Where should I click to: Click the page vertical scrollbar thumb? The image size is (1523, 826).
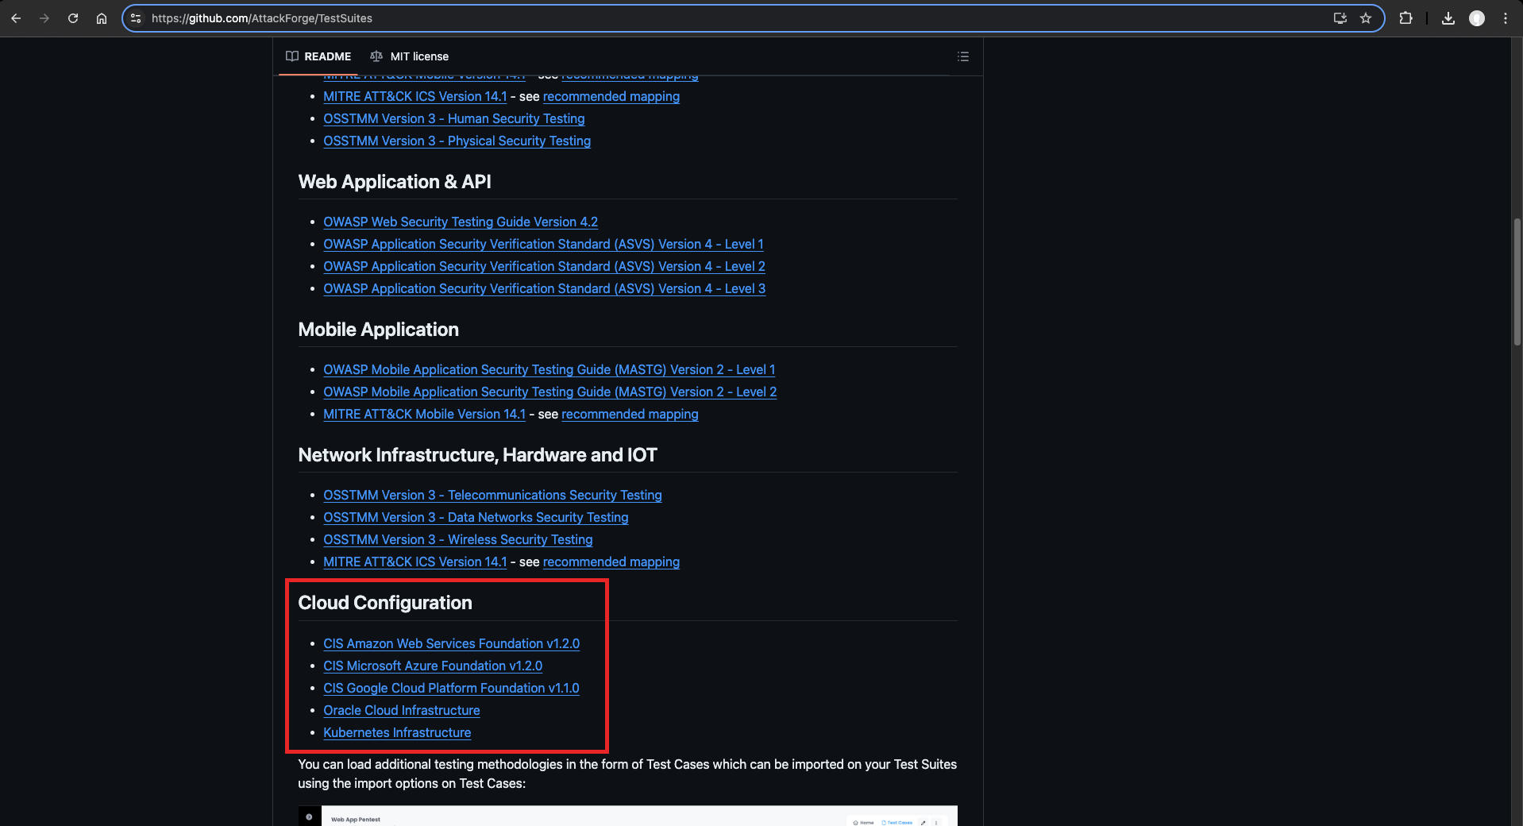pos(1517,282)
